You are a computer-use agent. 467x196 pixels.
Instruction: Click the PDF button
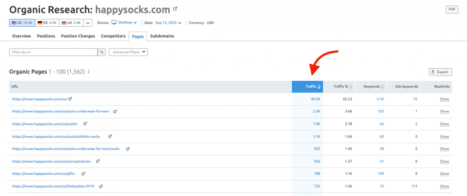click(452, 10)
